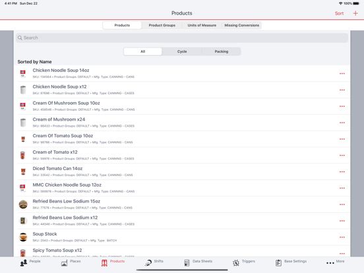Open options for Diced Tomato Can 14oz
The height and width of the screenshot is (273, 364).
click(x=342, y=172)
